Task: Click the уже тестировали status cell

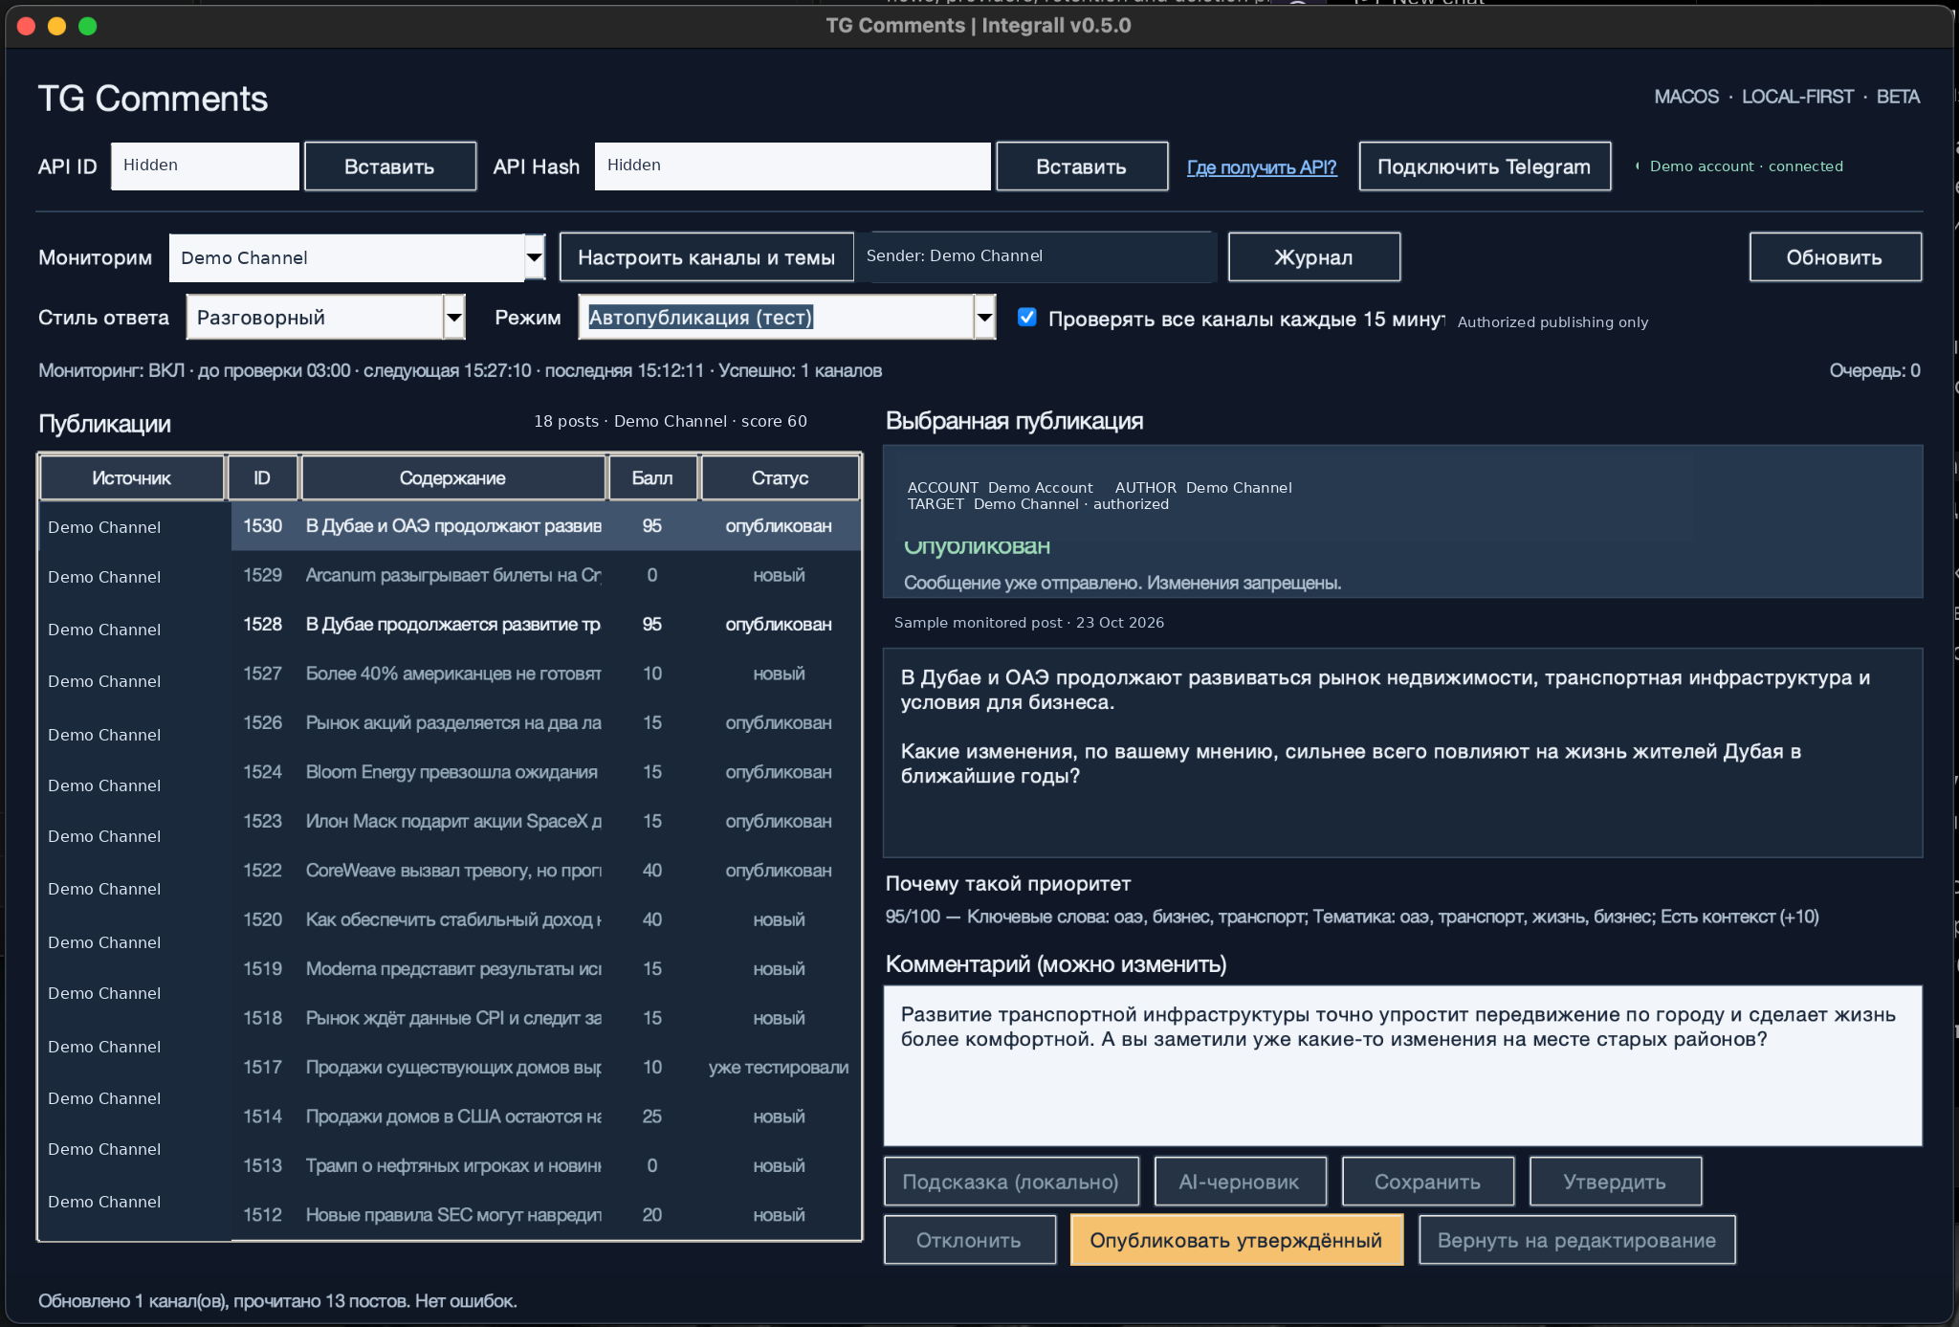Action: click(779, 1068)
